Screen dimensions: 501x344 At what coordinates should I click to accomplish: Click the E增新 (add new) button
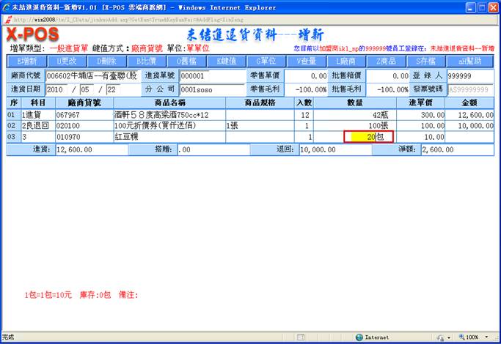click(26, 61)
